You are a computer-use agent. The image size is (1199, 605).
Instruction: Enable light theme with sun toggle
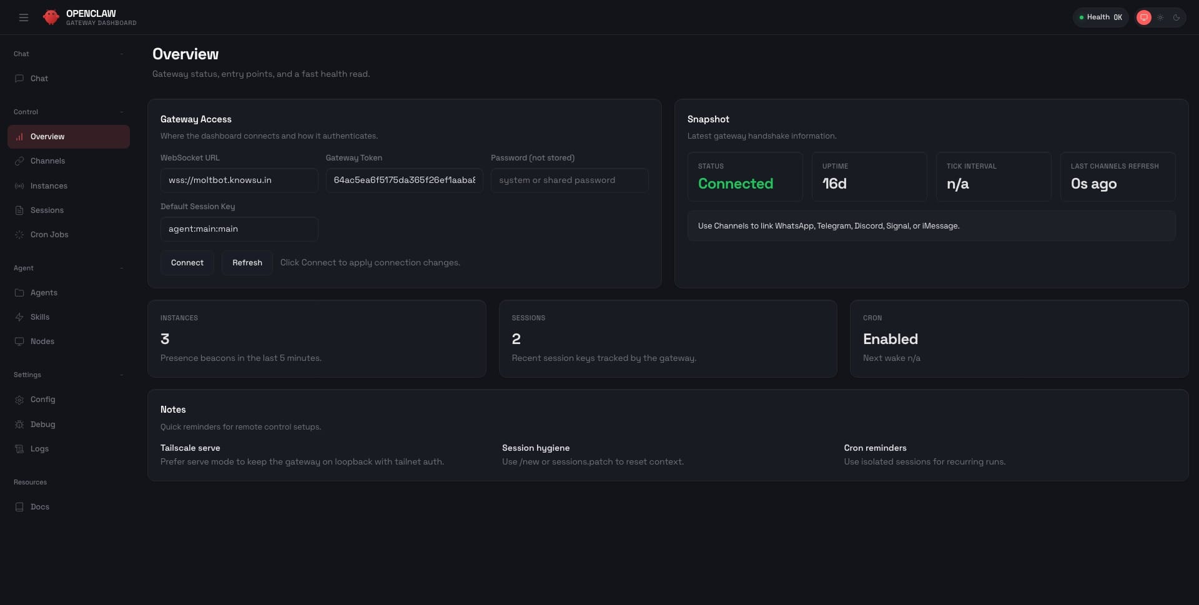click(1160, 17)
